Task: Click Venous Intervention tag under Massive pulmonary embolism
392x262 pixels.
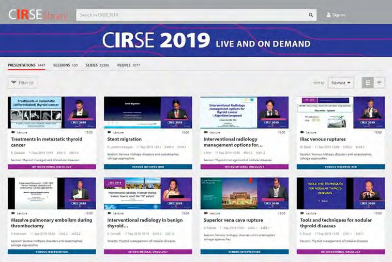Action: click(52, 252)
